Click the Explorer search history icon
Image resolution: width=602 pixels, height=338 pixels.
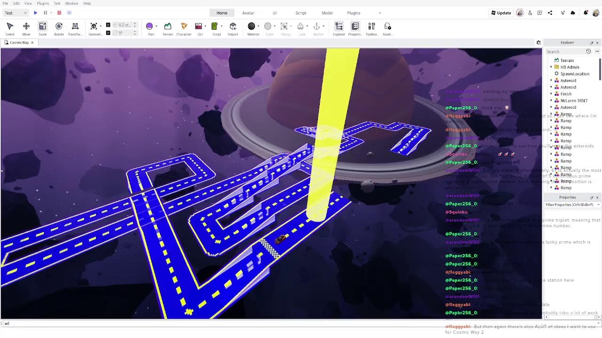[588, 51]
